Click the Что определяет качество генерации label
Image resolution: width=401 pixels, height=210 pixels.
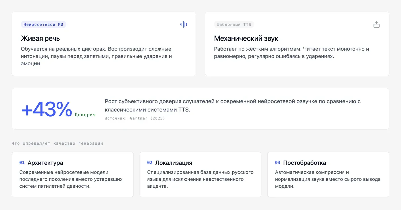pos(57,143)
